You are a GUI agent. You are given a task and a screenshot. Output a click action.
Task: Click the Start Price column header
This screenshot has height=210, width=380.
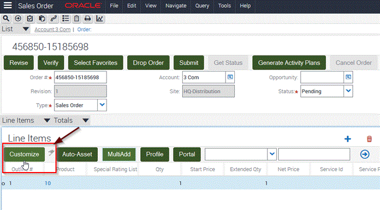(x=202, y=169)
